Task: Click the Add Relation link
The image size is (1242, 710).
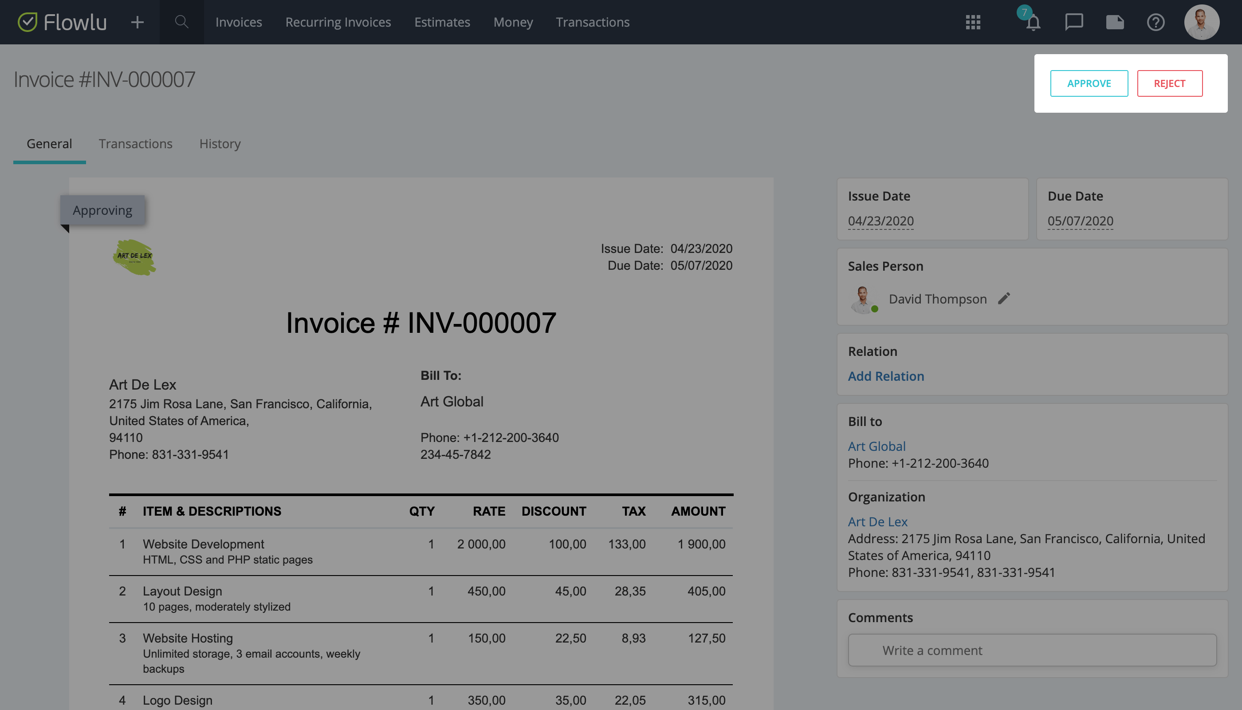Action: click(x=886, y=376)
